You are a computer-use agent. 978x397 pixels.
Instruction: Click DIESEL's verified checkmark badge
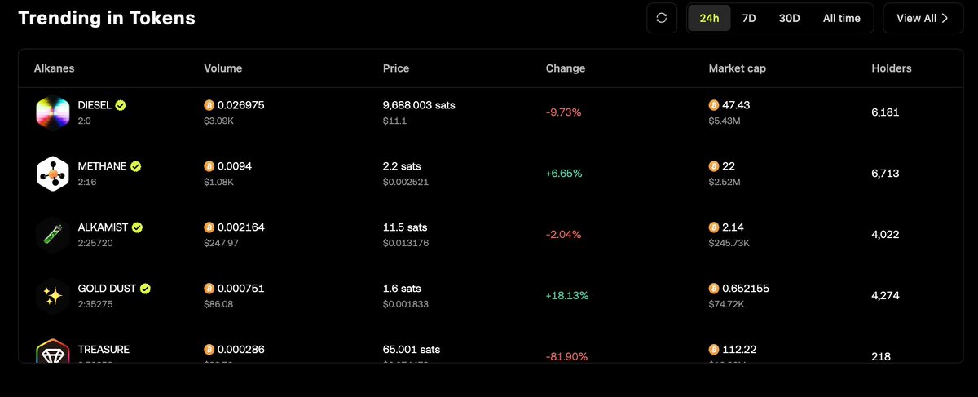point(121,105)
